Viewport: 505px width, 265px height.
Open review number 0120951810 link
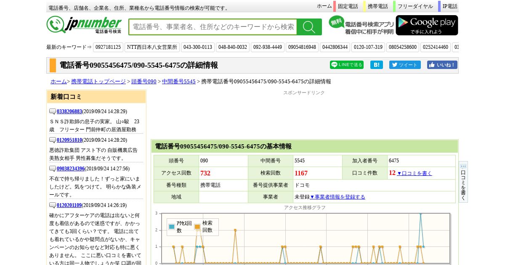(x=69, y=140)
